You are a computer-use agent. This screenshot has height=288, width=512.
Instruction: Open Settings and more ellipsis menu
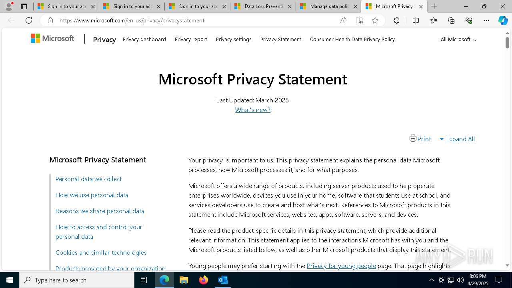[x=486, y=20]
